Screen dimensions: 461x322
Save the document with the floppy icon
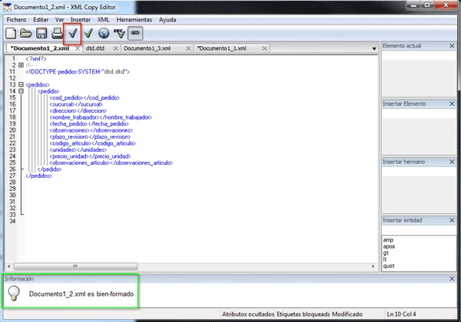click(41, 33)
